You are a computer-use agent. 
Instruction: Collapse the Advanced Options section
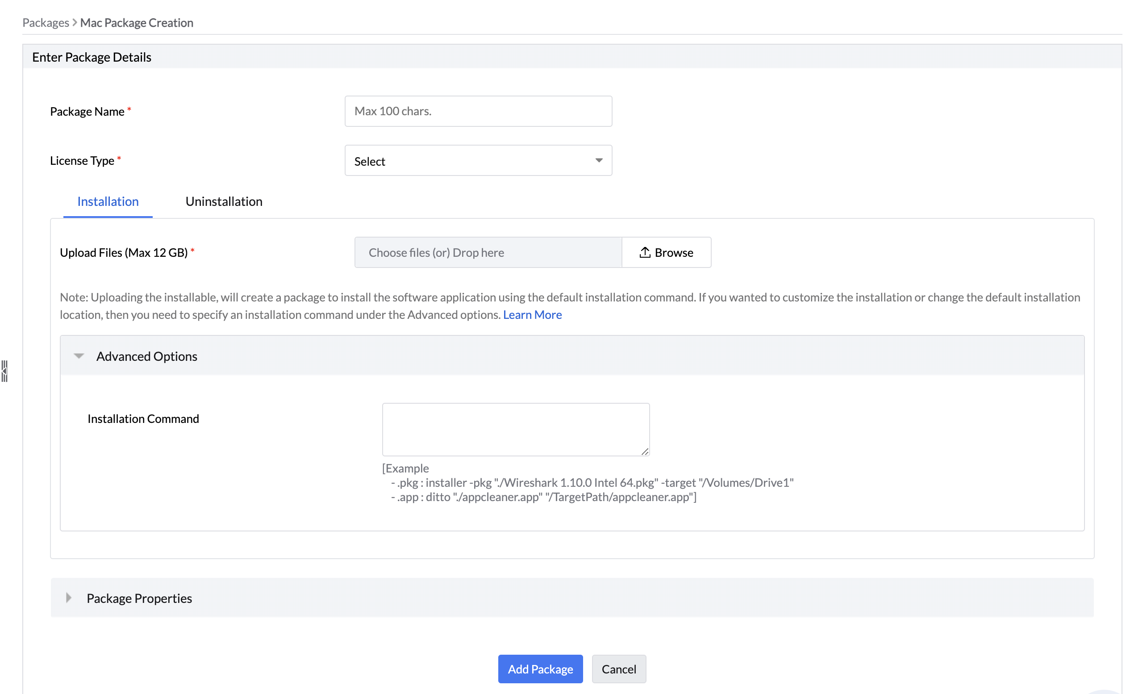(79, 356)
